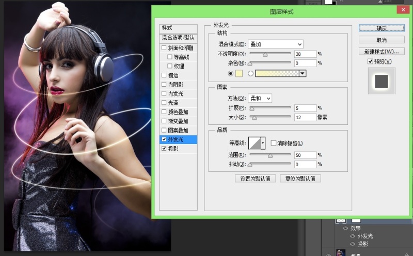Click the 设置为默认值 button
The height and width of the screenshot is (256, 413).
[x=255, y=179]
